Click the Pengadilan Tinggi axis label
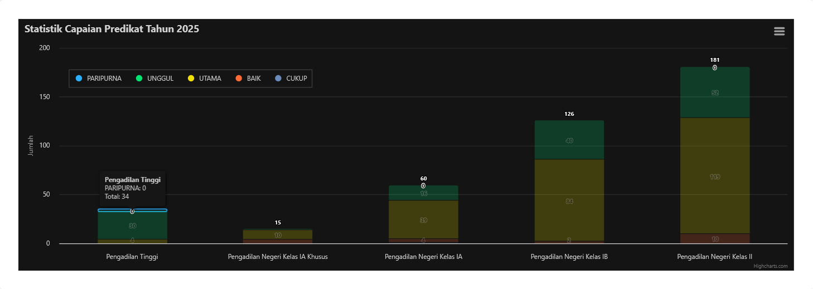 (x=132, y=257)
